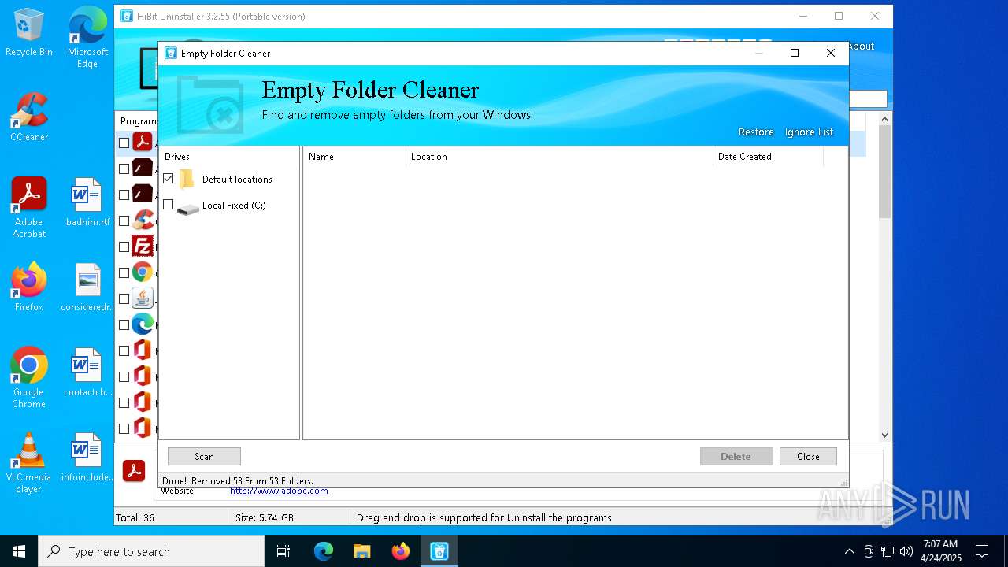Viewport: 1008px width, 567px height.
Task: Open the Firefox desktop shortcut
Action: click(x=29, y=287)
